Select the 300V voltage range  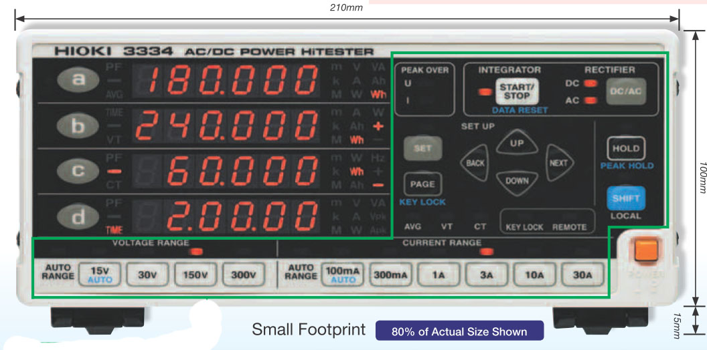click(244, 275)
